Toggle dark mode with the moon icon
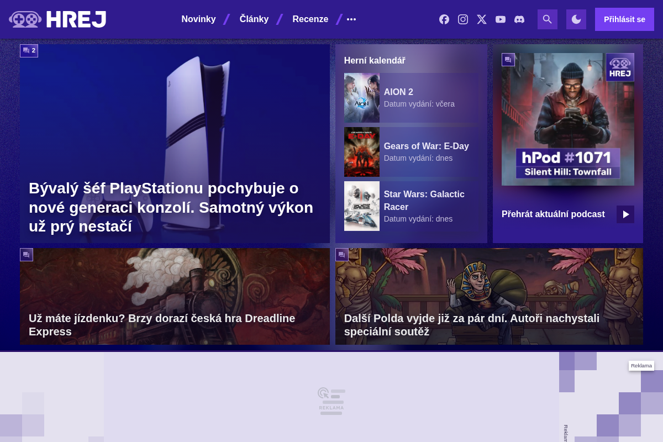This screenshot has height=442, width=663. click(x=576, y=19)
